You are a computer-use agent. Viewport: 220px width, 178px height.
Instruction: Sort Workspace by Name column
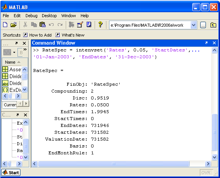click(x=13, y=62)
